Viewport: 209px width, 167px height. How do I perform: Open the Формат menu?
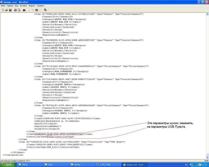32,6
